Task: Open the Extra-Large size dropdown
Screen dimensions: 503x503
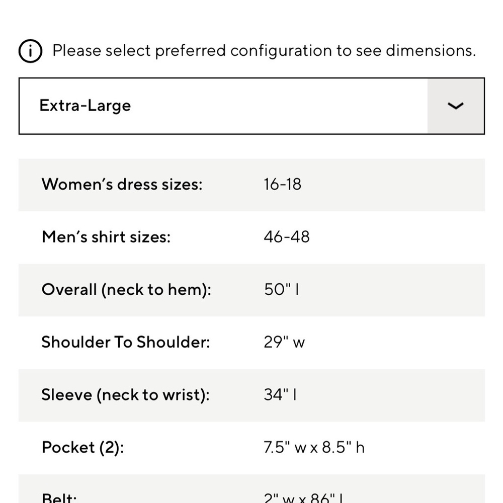Action: [x=251, y=106]
